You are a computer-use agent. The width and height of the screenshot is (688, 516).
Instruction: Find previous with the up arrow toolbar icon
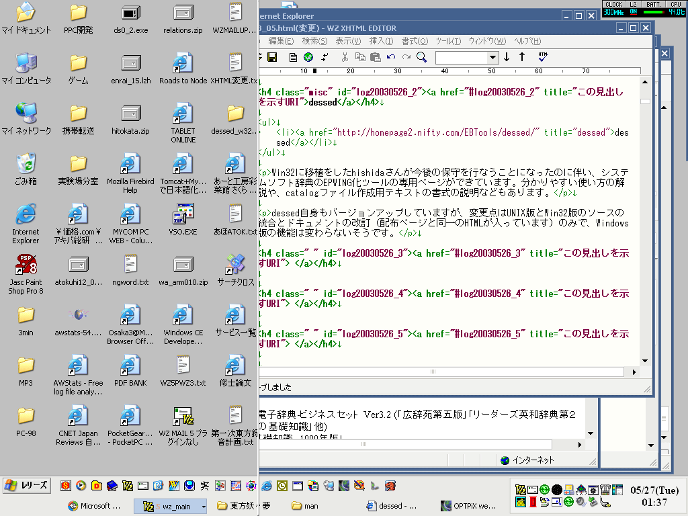click(522, 57)
